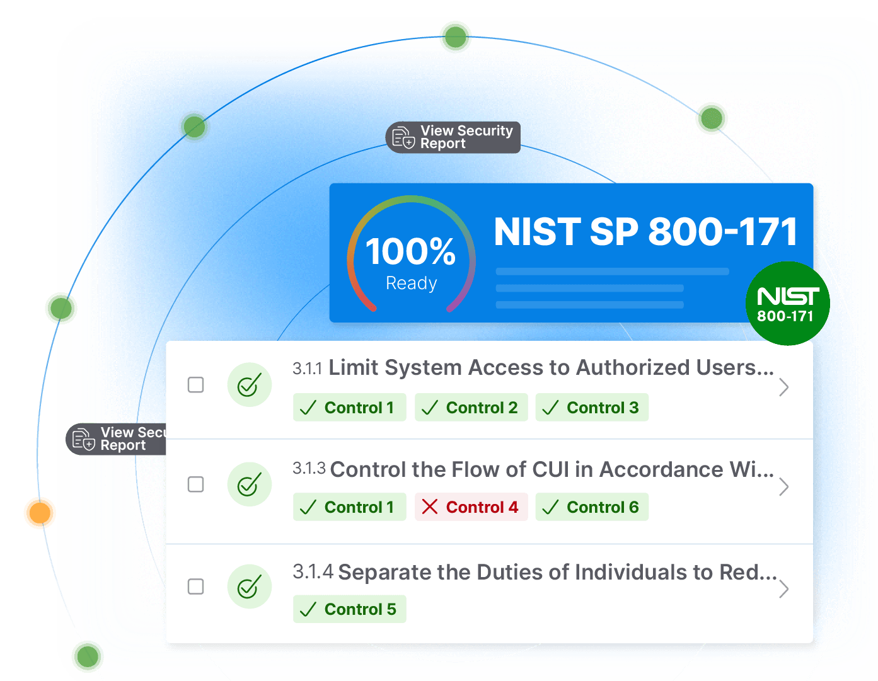Click the orange dot on the orbit ring
878x681 pixels.
40,513
